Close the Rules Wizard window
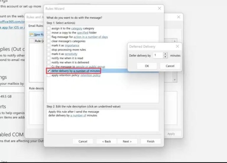 (160, 9)
